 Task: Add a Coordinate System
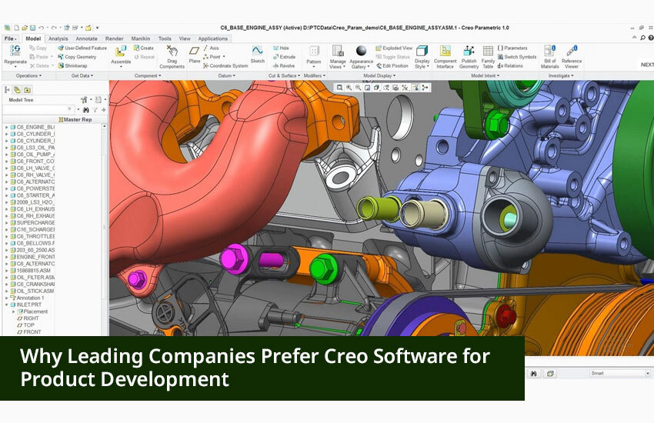click(x=225, y=66)
